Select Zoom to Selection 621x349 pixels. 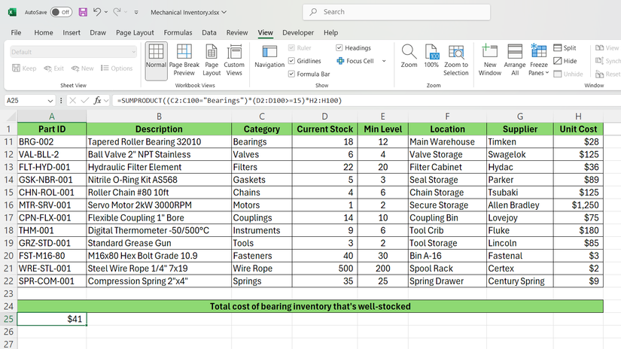pos(455,60)
